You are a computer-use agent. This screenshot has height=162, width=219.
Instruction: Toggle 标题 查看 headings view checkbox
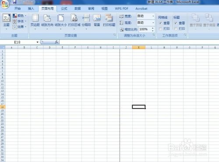pyautogui.click(x=176, y=23)
